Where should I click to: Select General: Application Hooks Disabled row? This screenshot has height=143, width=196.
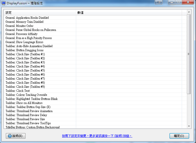pyautogui.click(x=27, y=18)
